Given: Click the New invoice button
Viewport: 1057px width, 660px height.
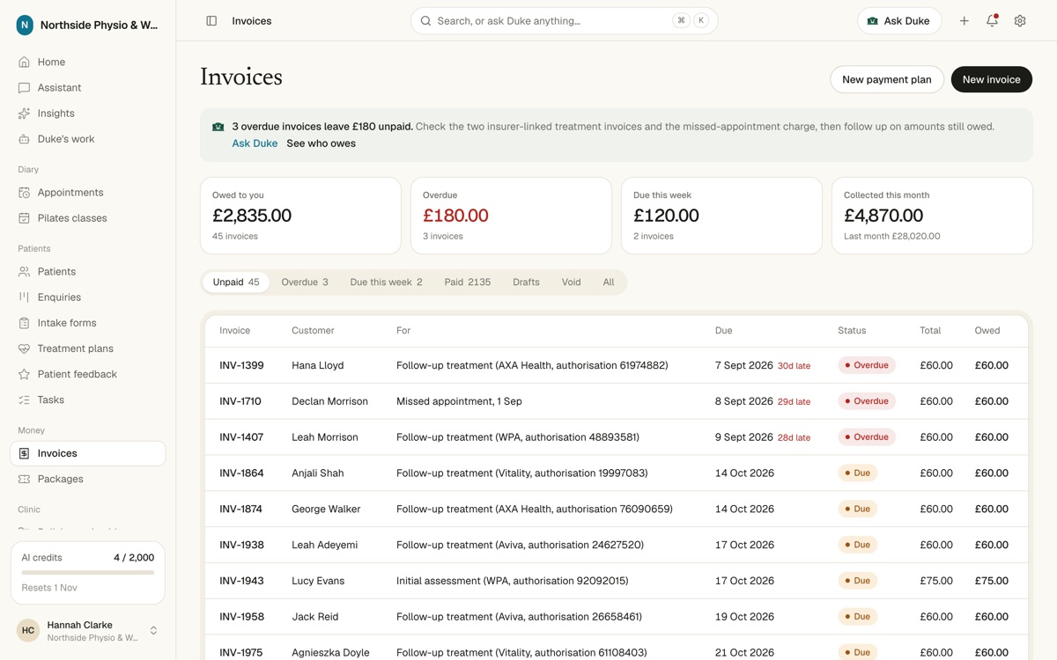Looking at the screenshot, I should click(x=992, y=79).
